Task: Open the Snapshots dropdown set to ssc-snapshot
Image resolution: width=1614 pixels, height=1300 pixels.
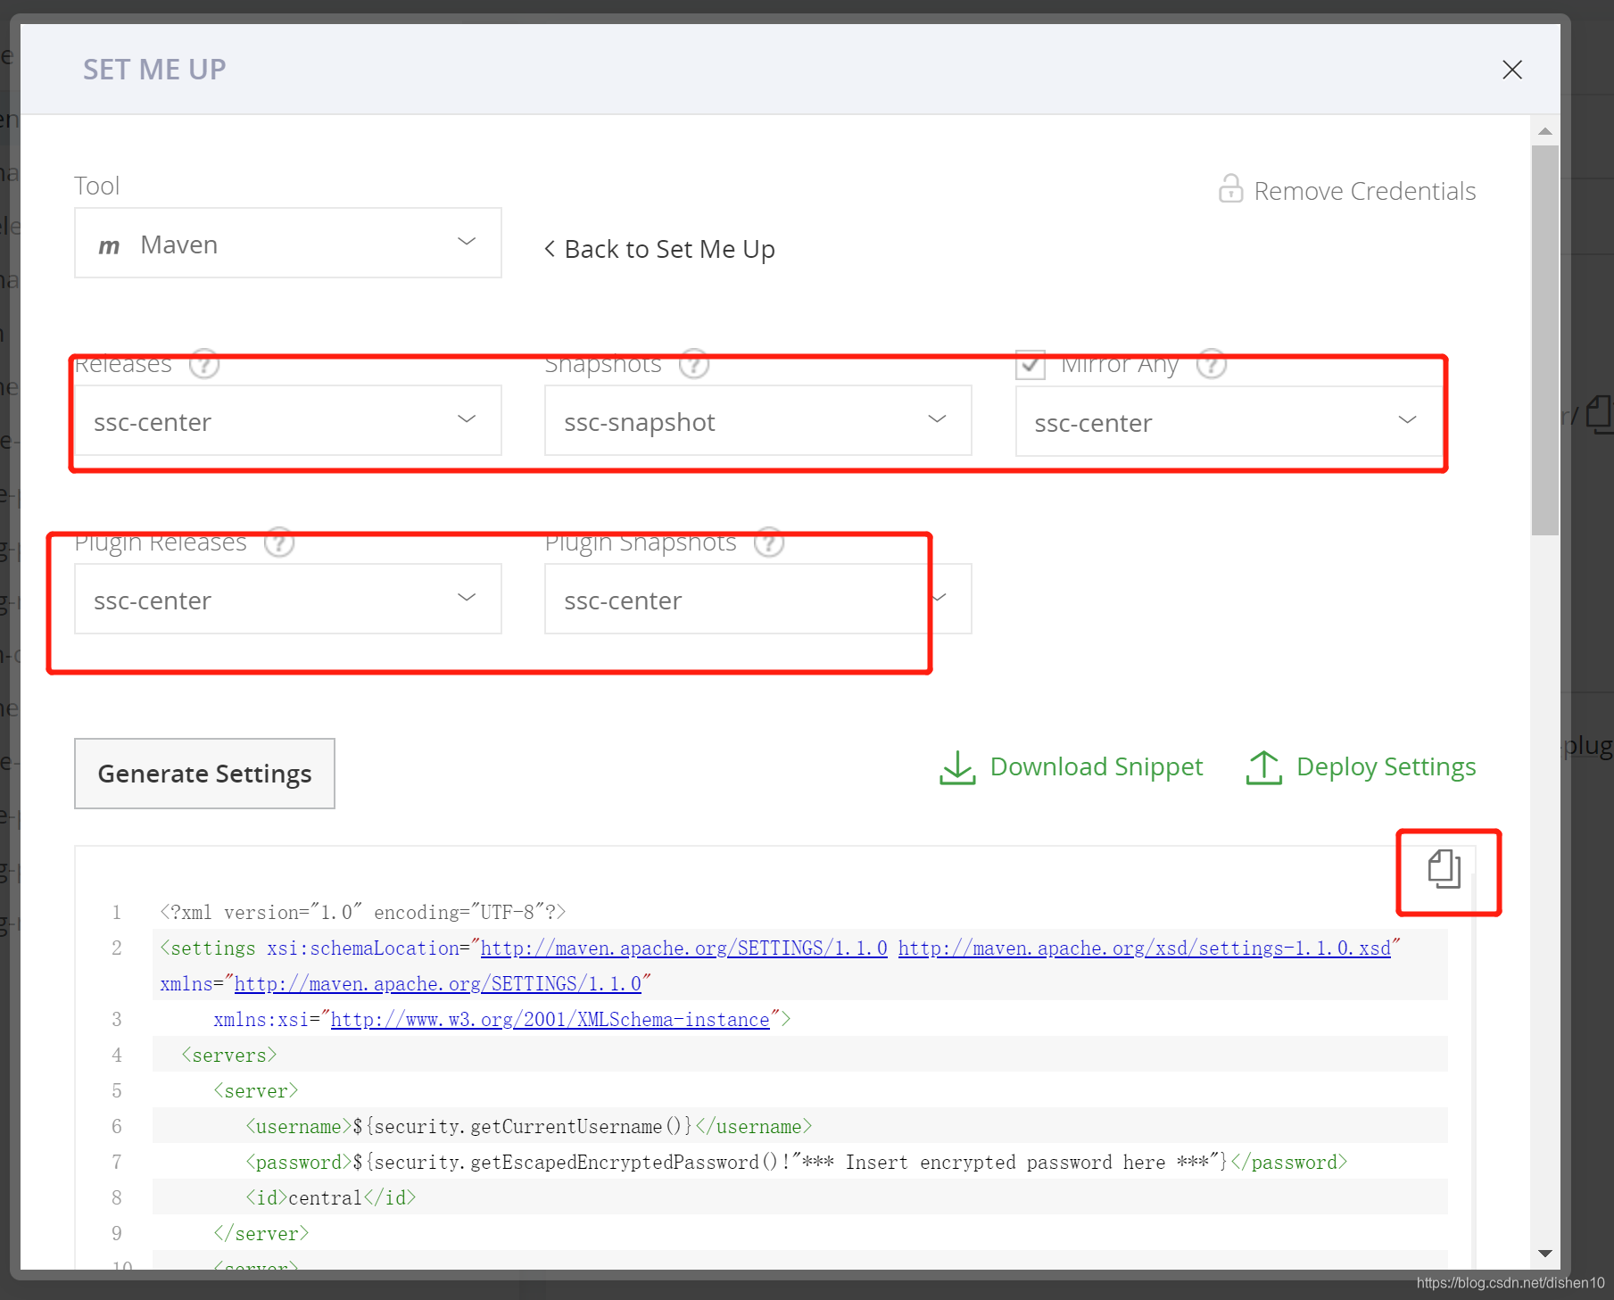Action: (x=757, y=421)
